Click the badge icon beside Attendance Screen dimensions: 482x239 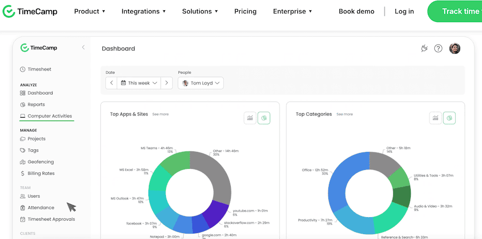pos(22,207)
